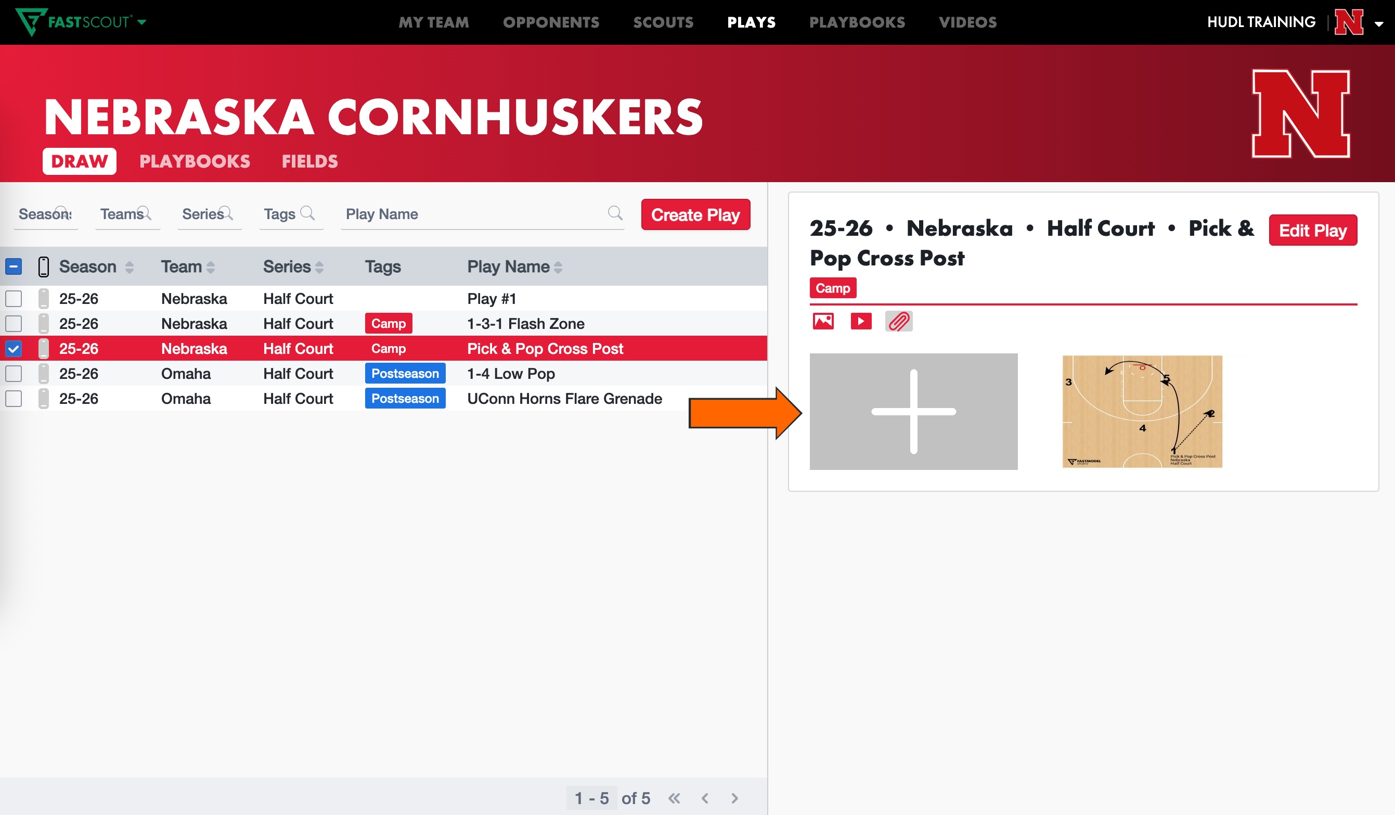Click the mobile icon in the table header

pos(43,266)
